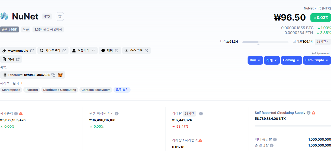The width and height of the screenshot is (331, 156).
Task: Click the 토큰 badge
Action: tap(26, 29)
